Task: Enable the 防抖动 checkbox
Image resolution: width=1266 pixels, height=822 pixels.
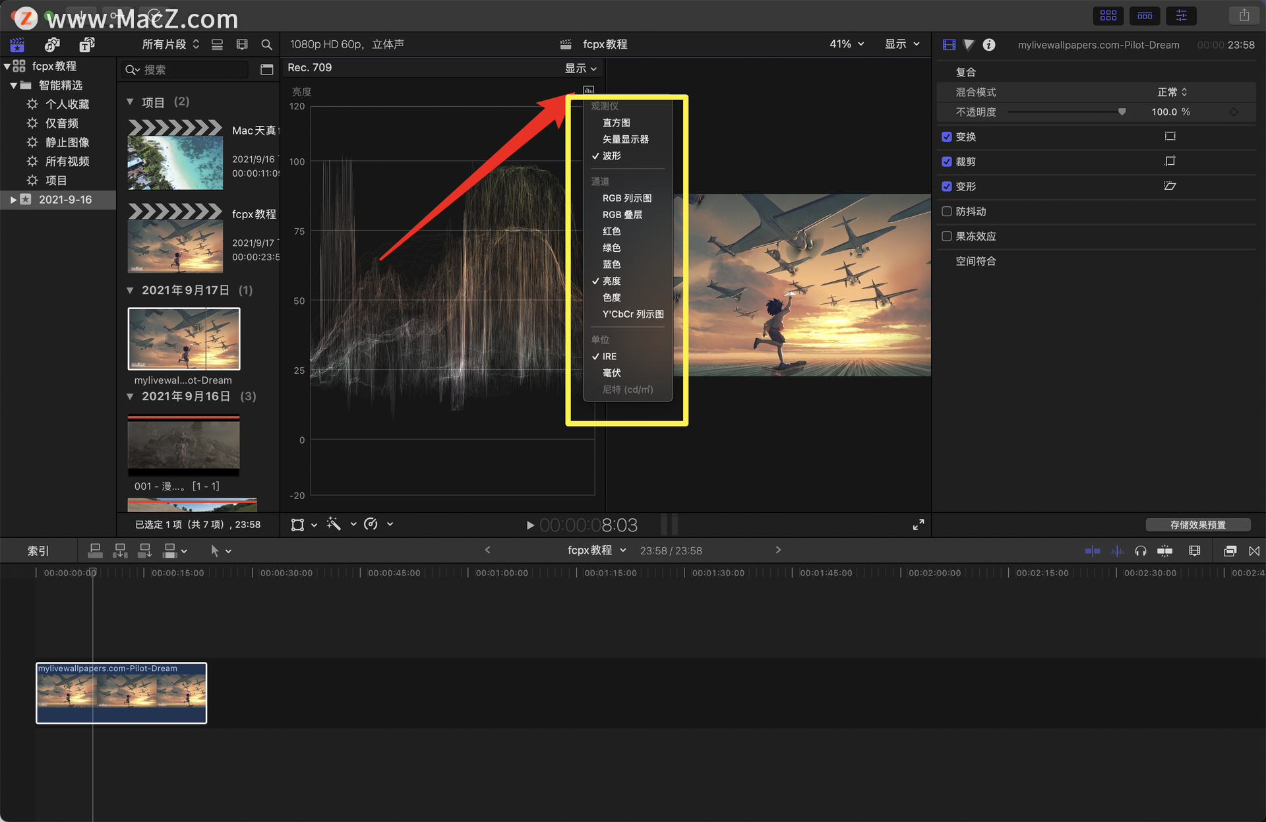Action: (x=947, y=212)
